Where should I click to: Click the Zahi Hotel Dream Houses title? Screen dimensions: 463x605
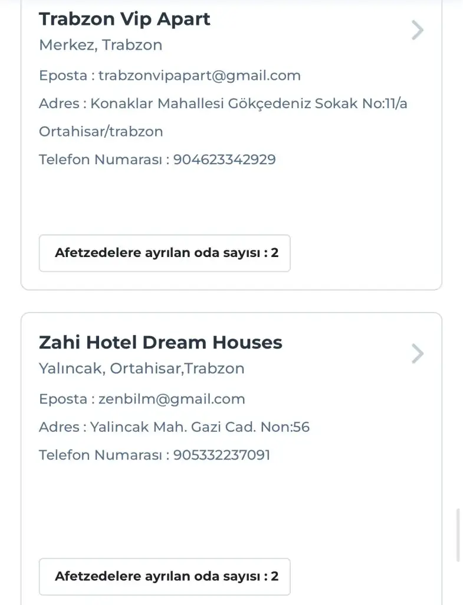pos(160,343)
